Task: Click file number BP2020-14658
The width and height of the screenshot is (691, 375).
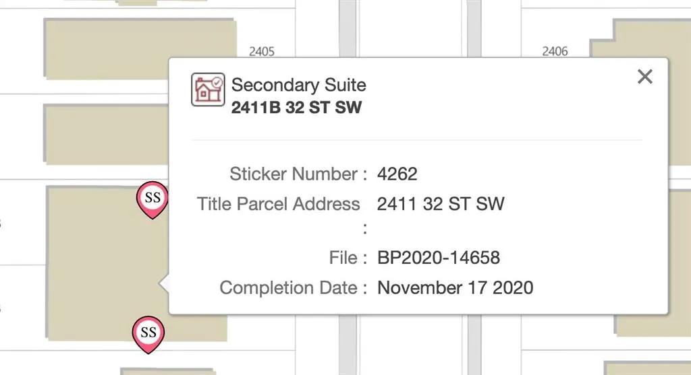Action: pyautogui.click(x=438, y=258)
